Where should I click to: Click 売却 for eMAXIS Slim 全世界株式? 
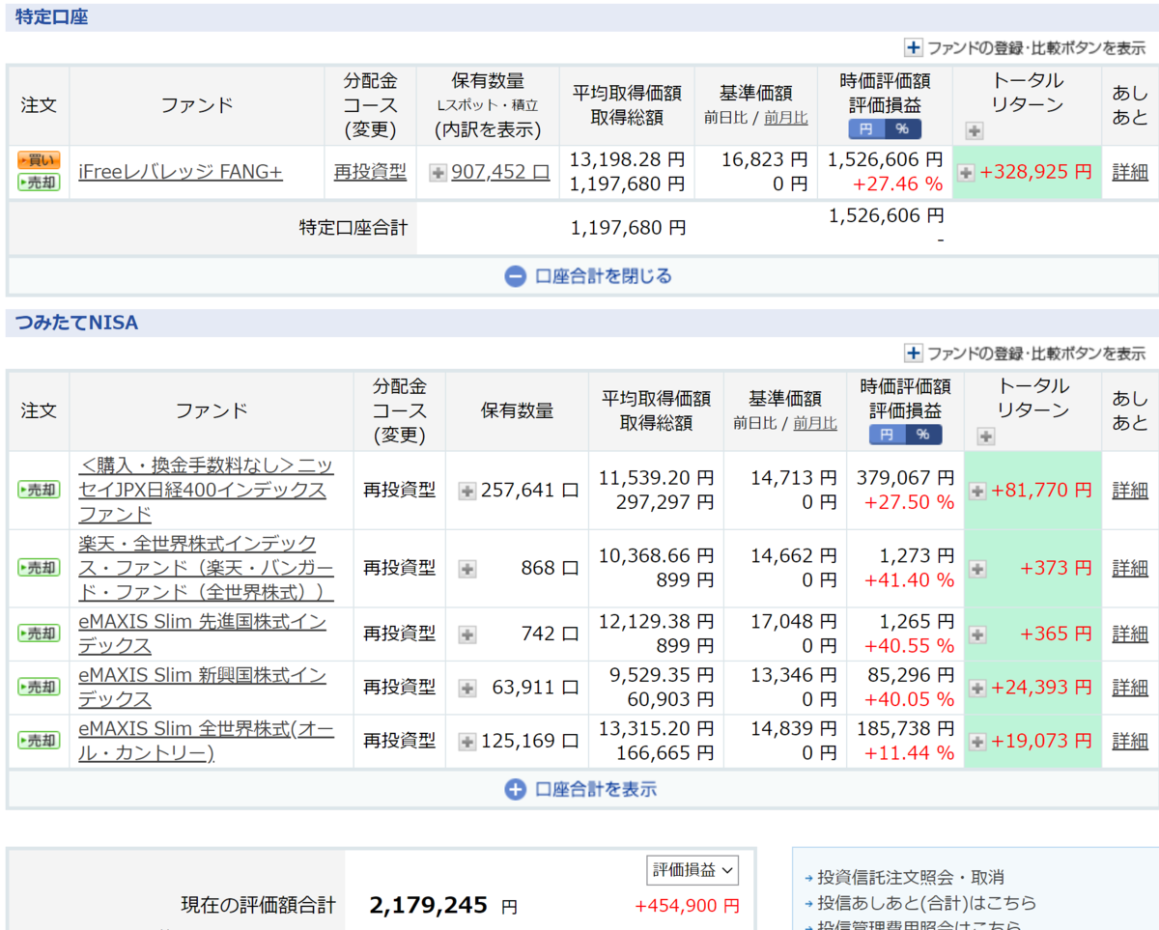tap(39, 741)
